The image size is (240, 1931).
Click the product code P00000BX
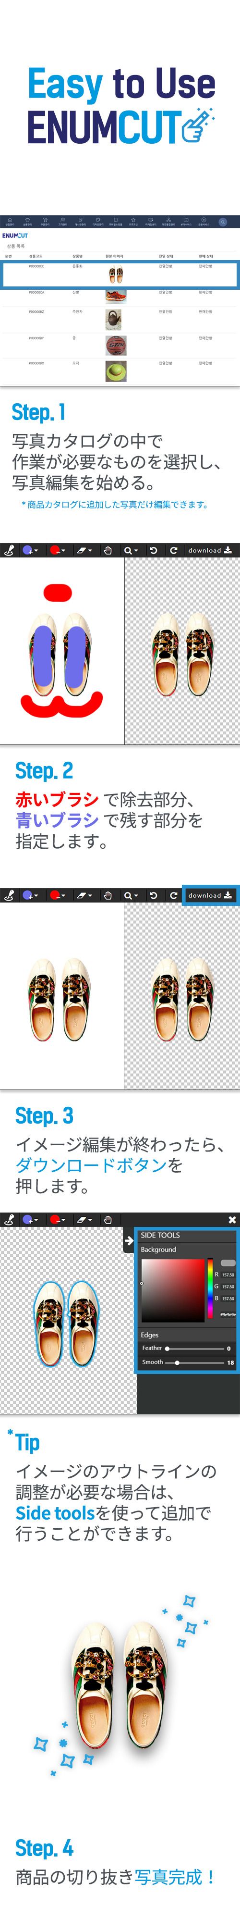[36, 363]
